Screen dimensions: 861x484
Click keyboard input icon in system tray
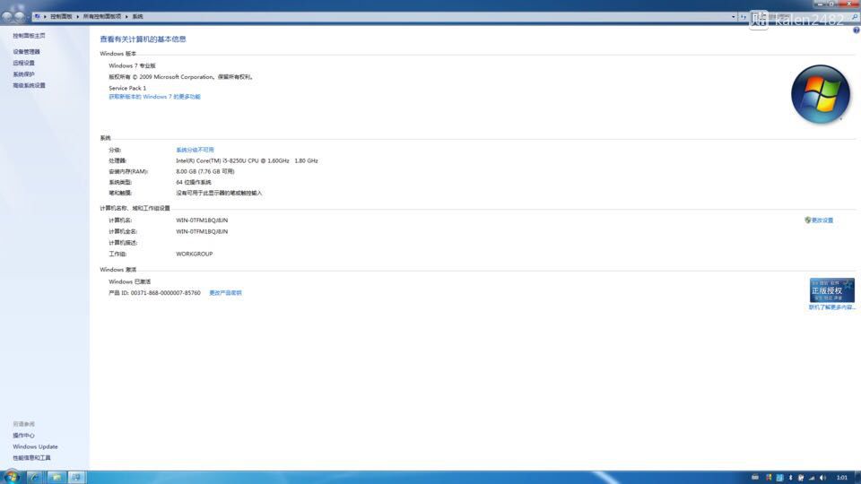(x=755, y=478)
